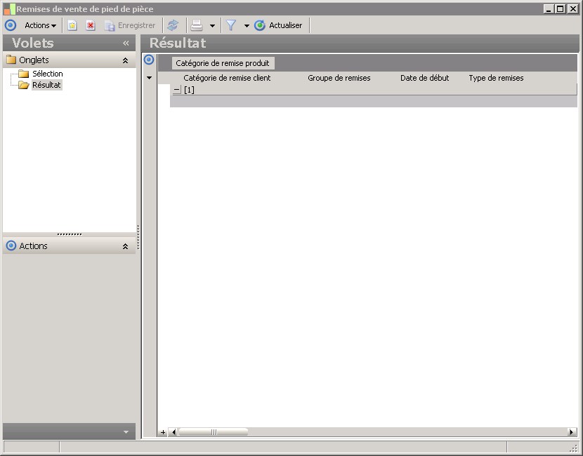
Task: Collapse the Onglets section
Action: pos(125,60)
